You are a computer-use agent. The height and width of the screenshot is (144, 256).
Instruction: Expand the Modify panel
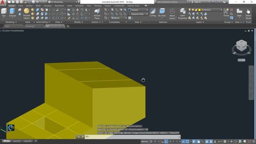click(78, 22)
